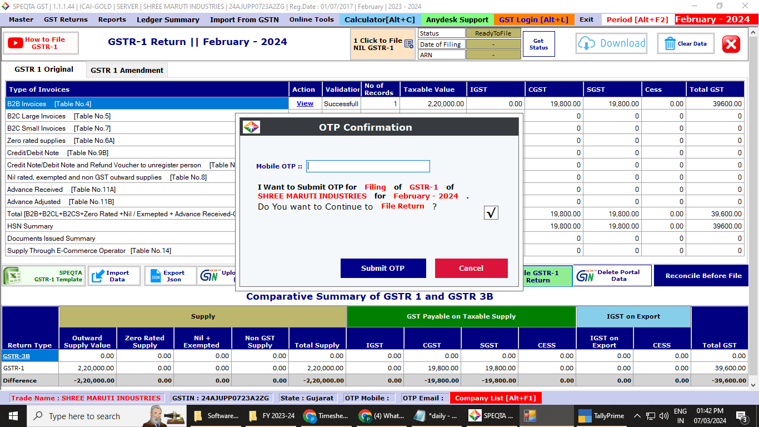Click inside the Mobile OTP input field
The height and width of the screenshot is (427, 759).
(x=368, y=166)
